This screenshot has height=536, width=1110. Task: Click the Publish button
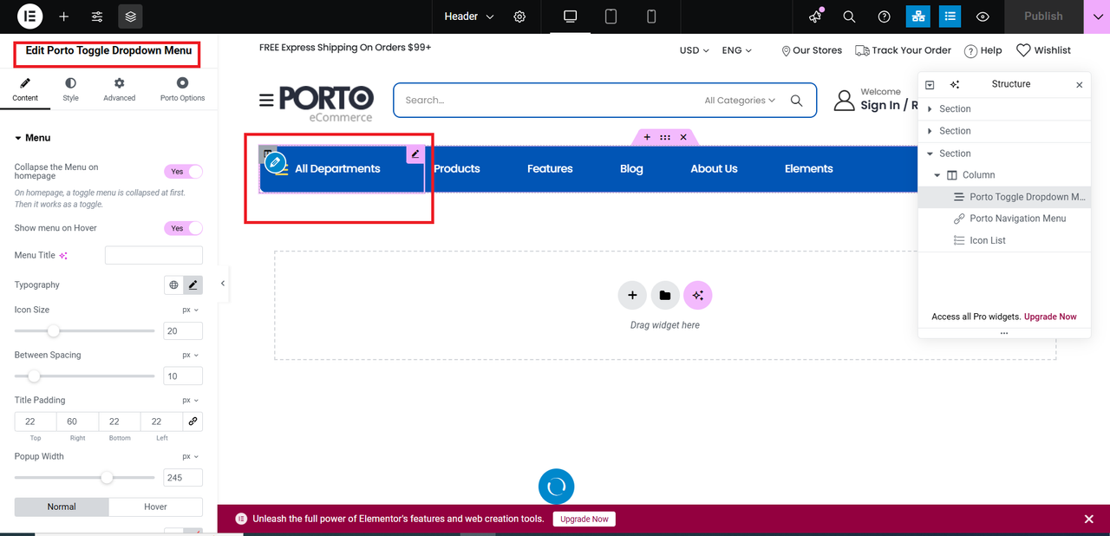[1043, 16]
